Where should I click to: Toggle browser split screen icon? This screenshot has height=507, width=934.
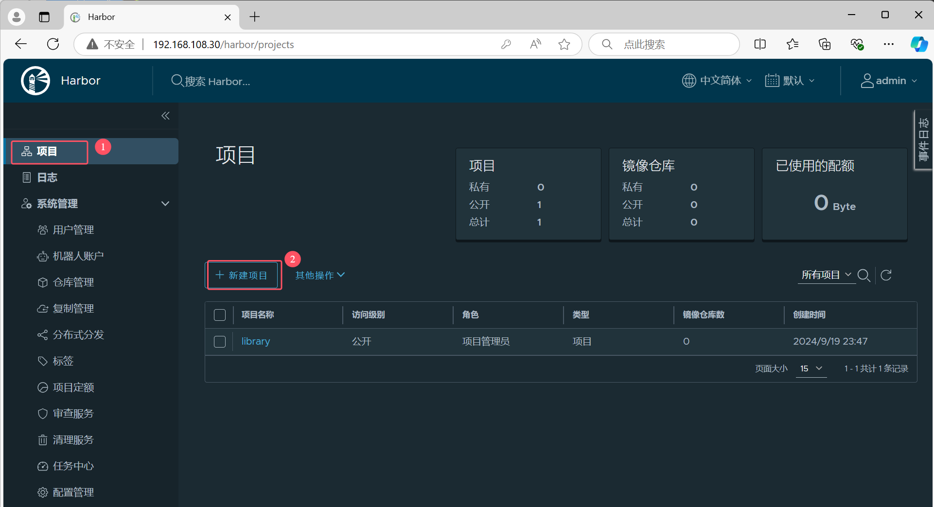pyautogui.click(x=760, y=44)
